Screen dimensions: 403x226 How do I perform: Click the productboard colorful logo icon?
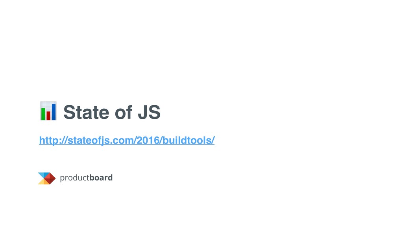(x=46, y=178)
